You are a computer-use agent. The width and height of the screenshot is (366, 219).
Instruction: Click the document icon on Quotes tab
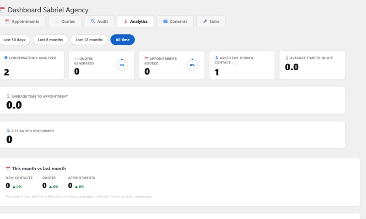[57, 21]
